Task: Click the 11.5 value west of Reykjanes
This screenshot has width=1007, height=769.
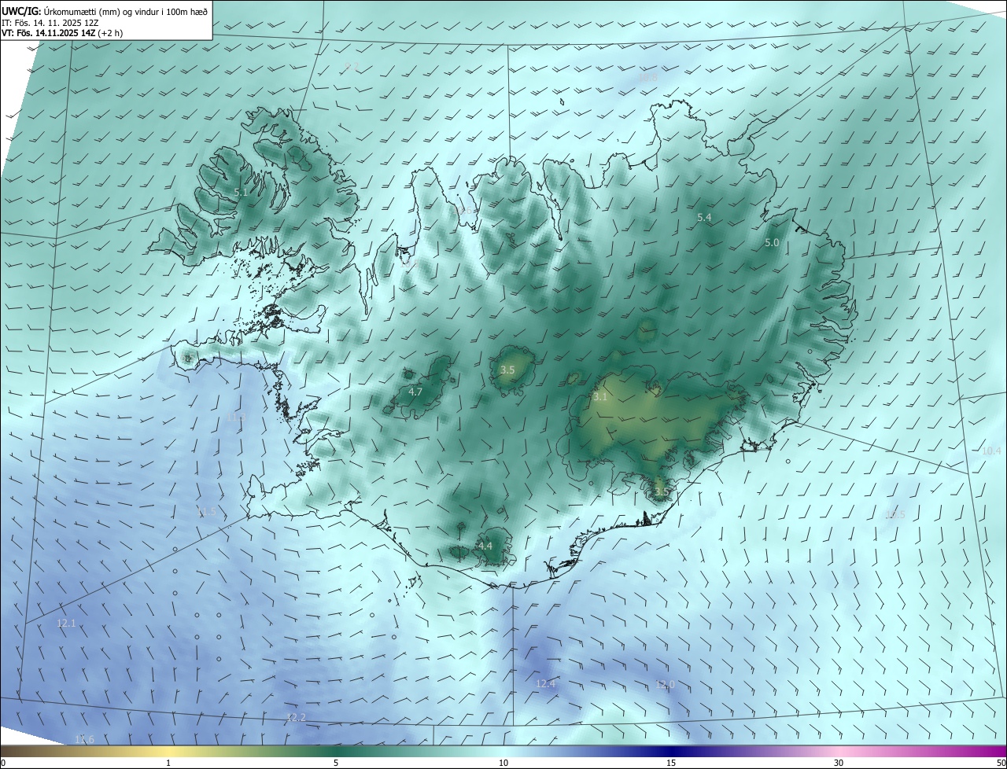Action: click(206, 512)
